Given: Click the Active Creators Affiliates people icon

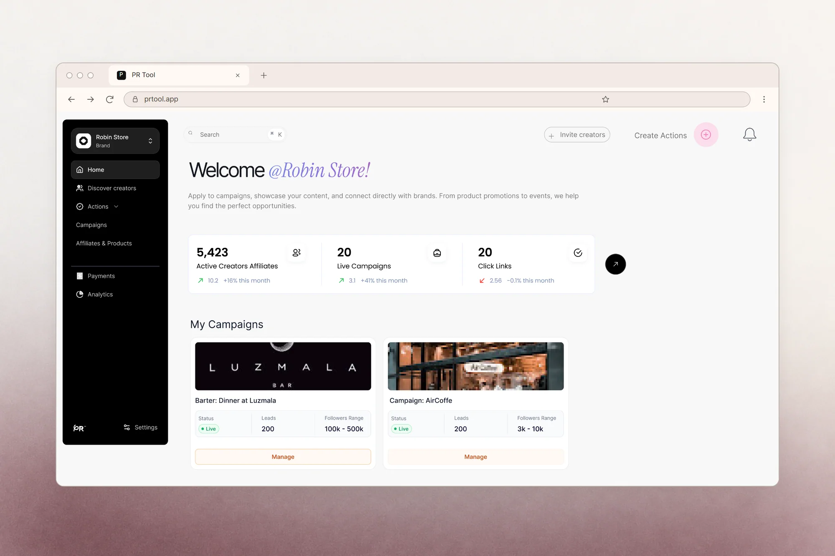Looking at the screenshot, I should [x=296, y=253].
